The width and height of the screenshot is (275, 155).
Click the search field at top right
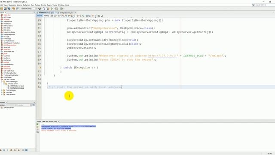tap(263, 5)
